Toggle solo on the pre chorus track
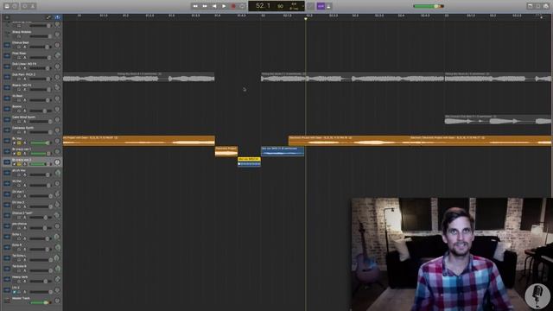The image size is (553, 311). tap(19, 228)
